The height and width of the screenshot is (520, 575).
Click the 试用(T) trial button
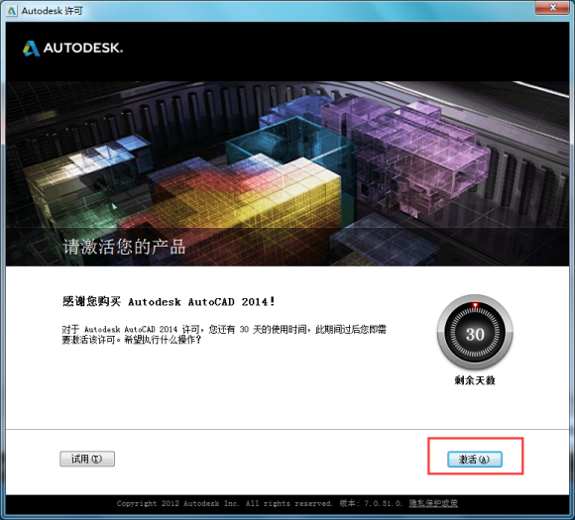(x=87, y=459)
